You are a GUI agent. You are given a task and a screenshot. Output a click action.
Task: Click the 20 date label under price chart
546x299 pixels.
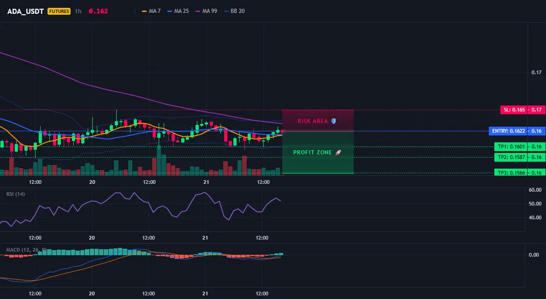92,182
